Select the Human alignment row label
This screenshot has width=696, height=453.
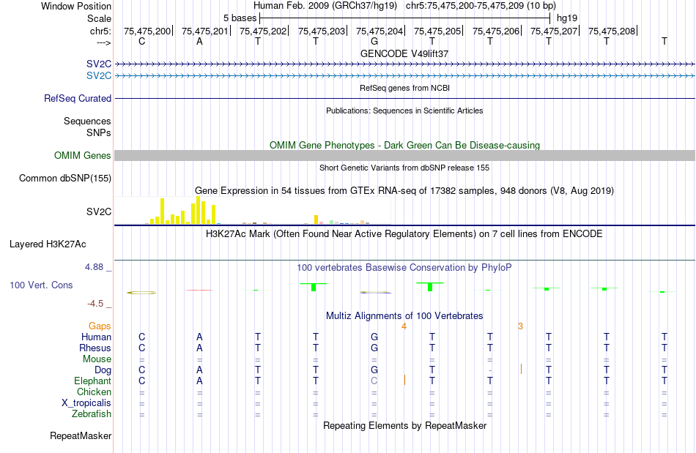pos(96,337)
